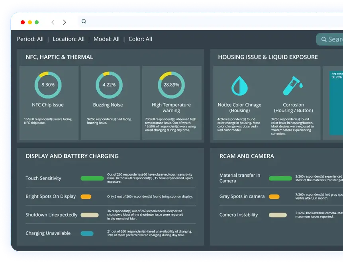Expand the Model: All filter
Image resolution: width=343 pixels, height=264 pixels.
106,39
